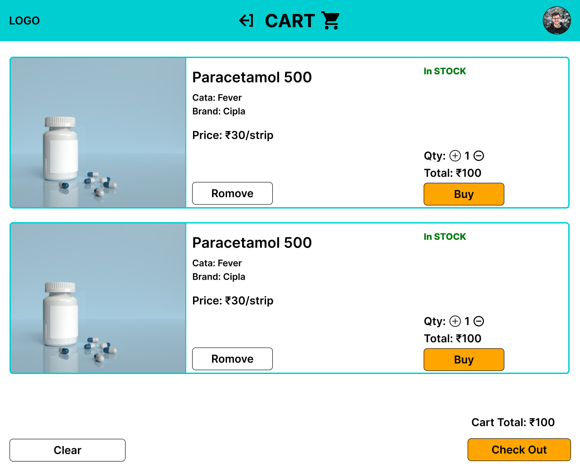Viewport: 580px width, 476px height.
Task: Buy the first Paracetamol 500 item
Action: [x=464, y=194]
